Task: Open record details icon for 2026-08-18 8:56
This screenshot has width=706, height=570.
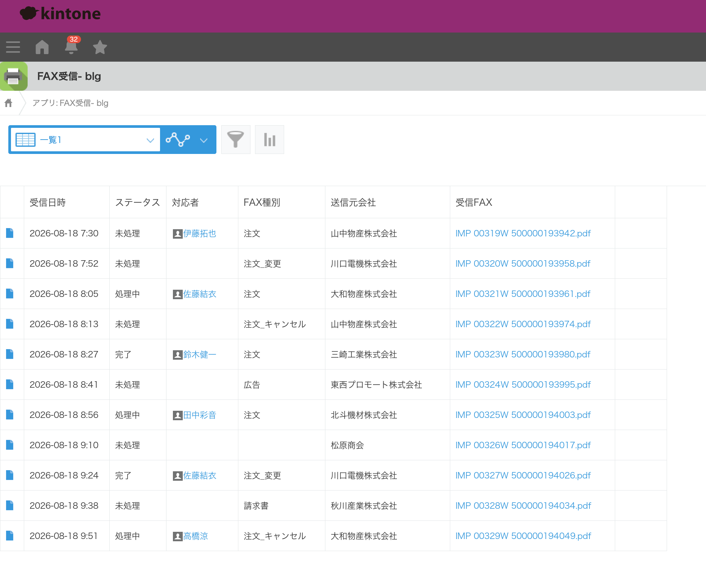Action: click(10, 415)
